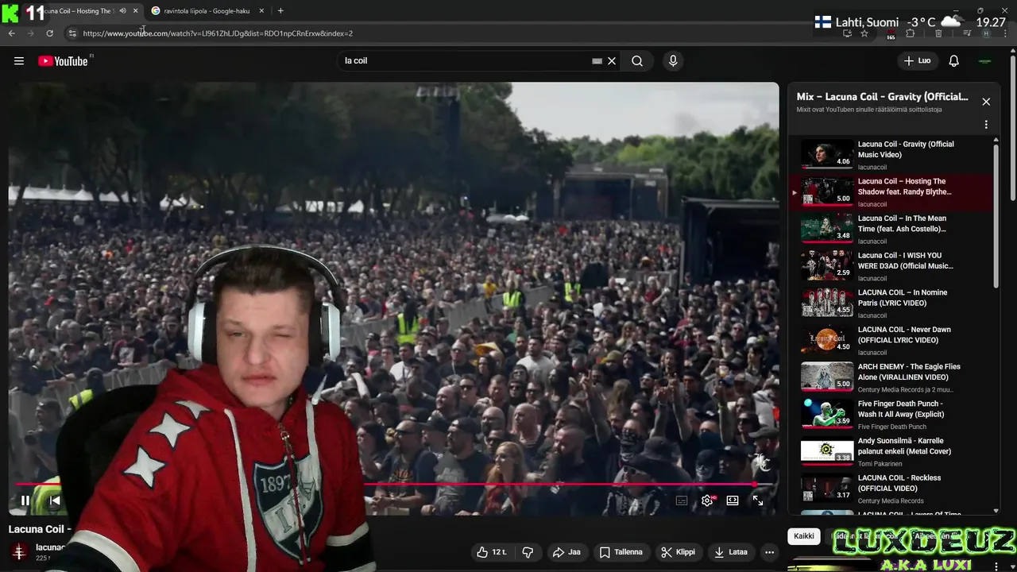Switch to the ravintola liipola Google tab
Screen dimensions: 1017x572
206,11
